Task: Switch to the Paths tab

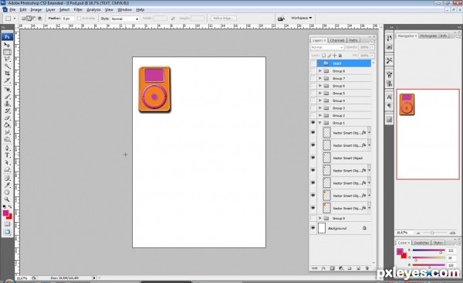Action: 353,40
